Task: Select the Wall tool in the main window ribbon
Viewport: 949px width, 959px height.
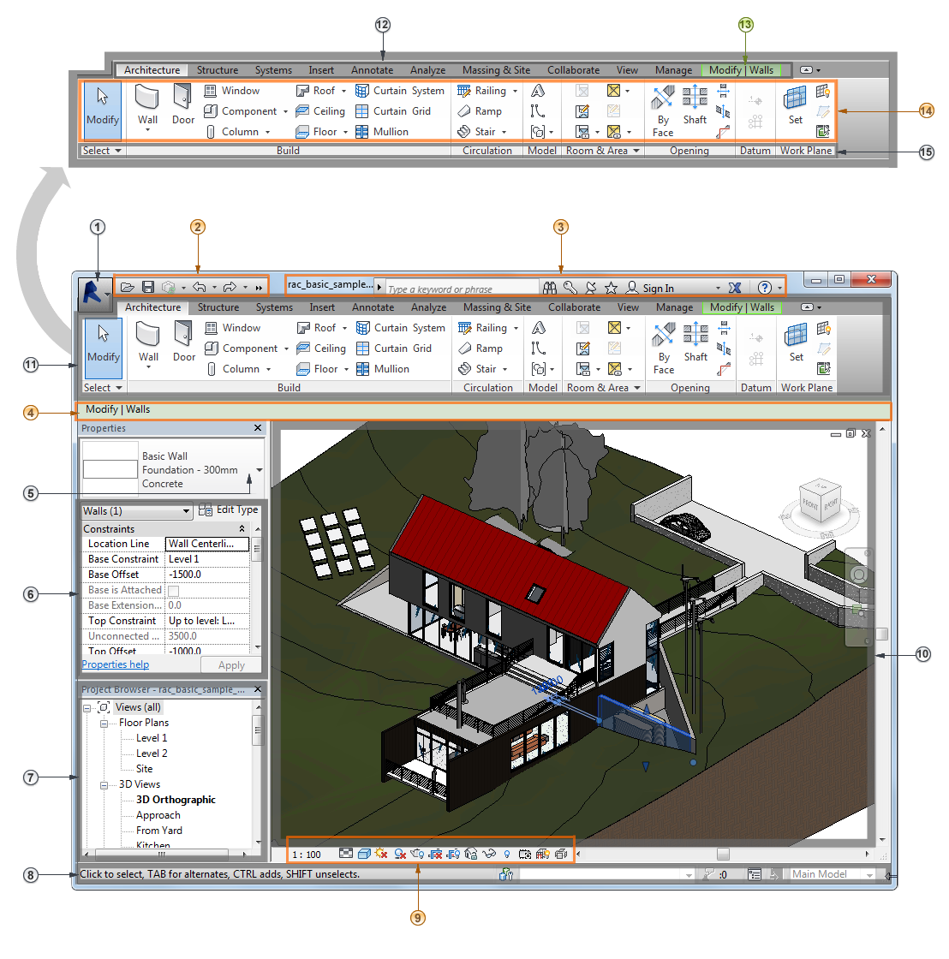Action: pos(148,342)
